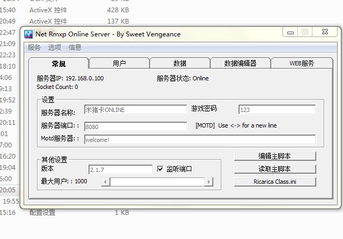Open the WEB服务 tab
343x239 pixels.
pyautogui.click(x=302, y=63)
